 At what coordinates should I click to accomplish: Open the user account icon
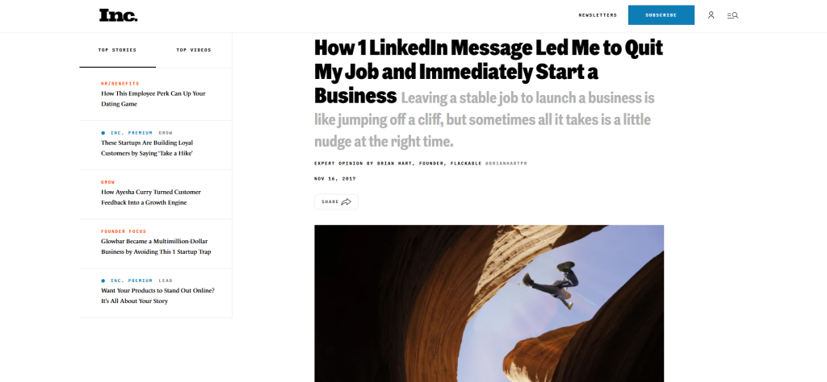(711, 15)
